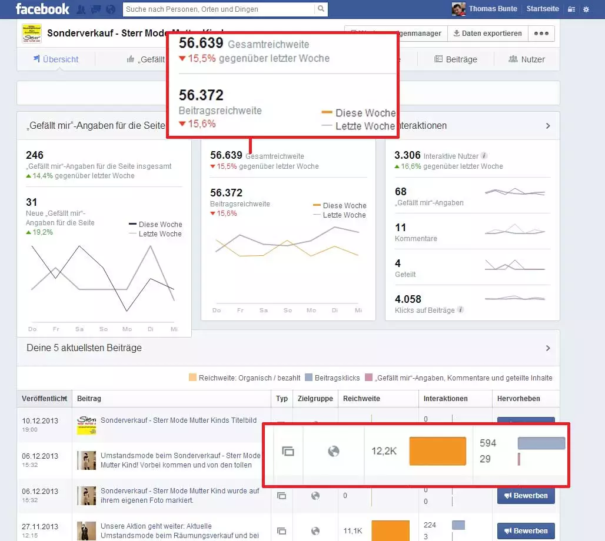Click the '246' total likes value
Image resolution: width=605 pixels, height=541 pixels.
click(x=34, y=155)
